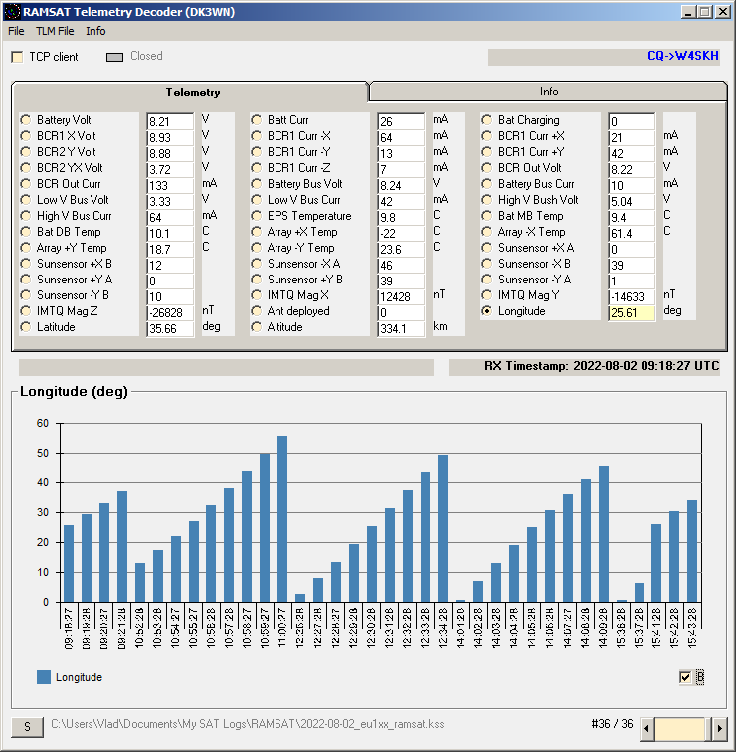Select the IMTQ Mag X radio button

[257, 295]
